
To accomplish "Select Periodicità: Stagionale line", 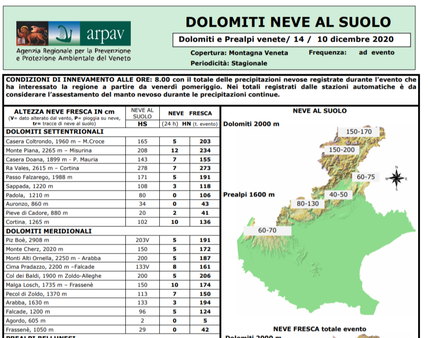I will pos(229,63).
